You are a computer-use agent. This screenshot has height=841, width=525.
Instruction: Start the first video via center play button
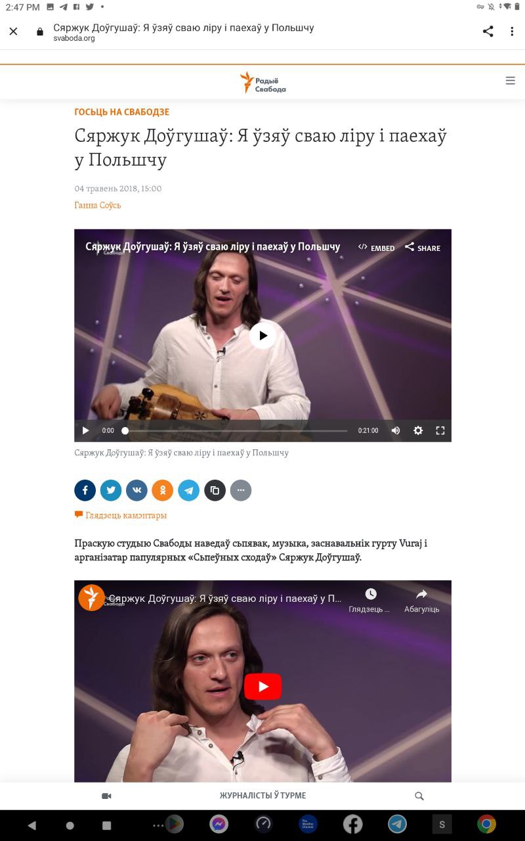pos(262,335)
